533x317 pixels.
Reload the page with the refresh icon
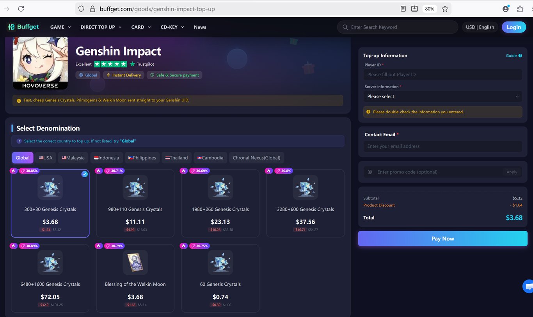click(21, 9)
